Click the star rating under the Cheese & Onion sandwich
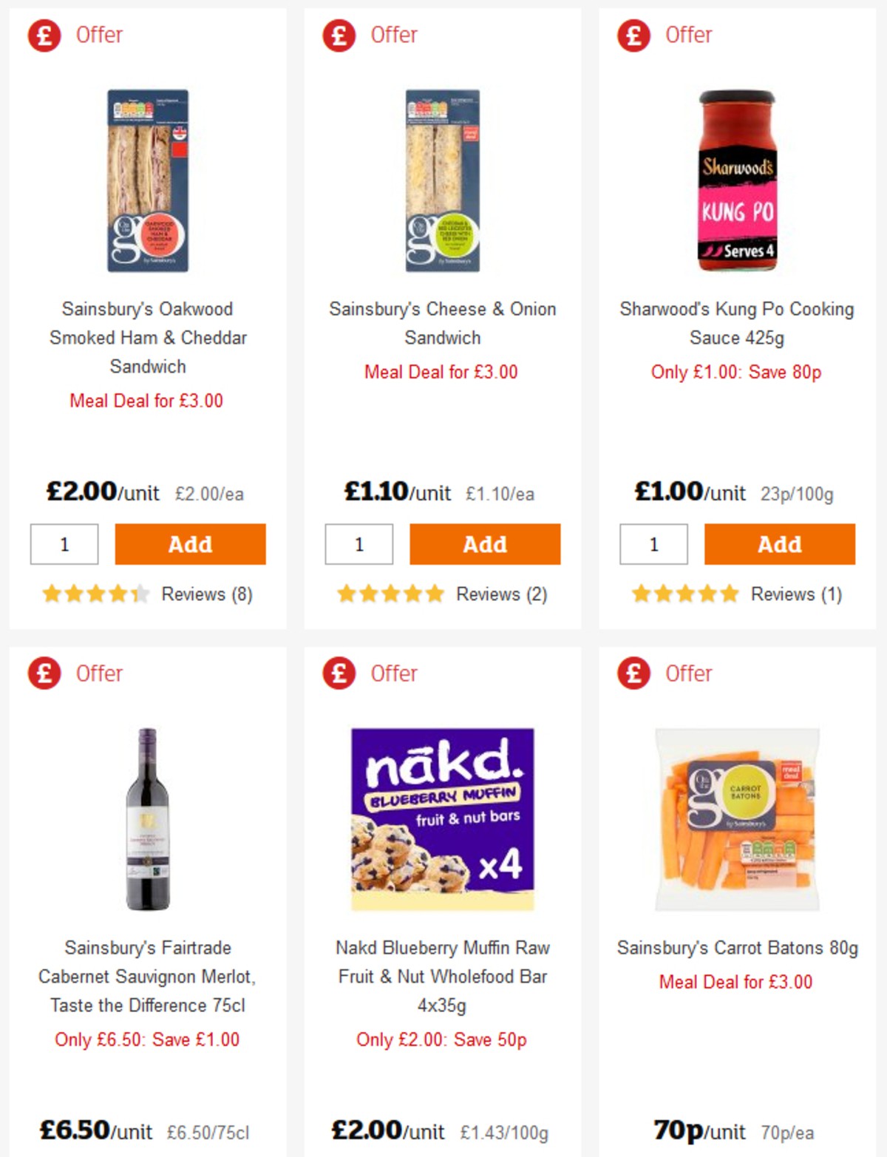 click(390, 593)
